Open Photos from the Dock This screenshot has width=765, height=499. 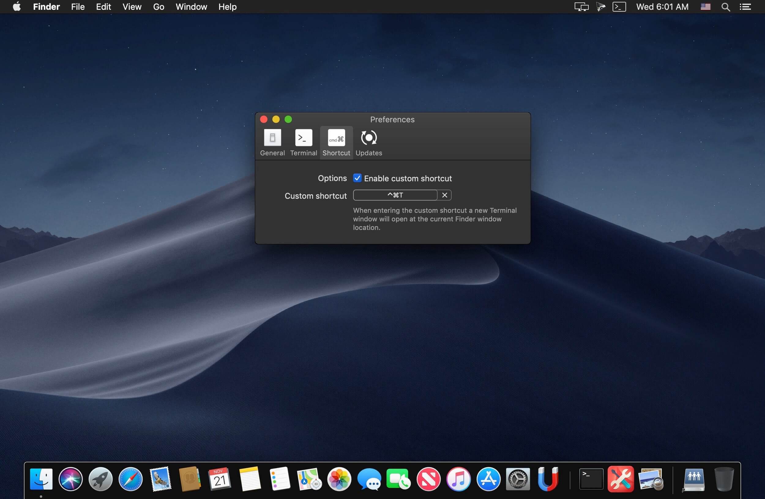pos(339,479)
